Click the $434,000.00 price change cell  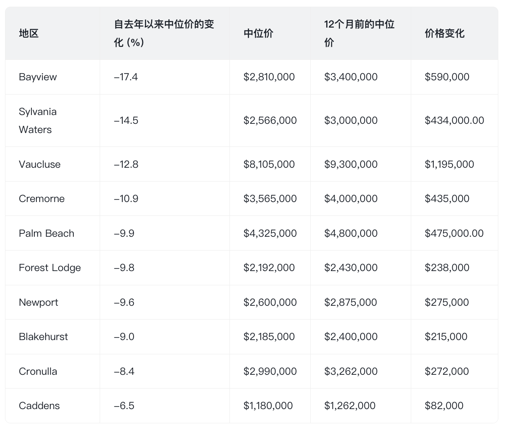tap(454, 120)
